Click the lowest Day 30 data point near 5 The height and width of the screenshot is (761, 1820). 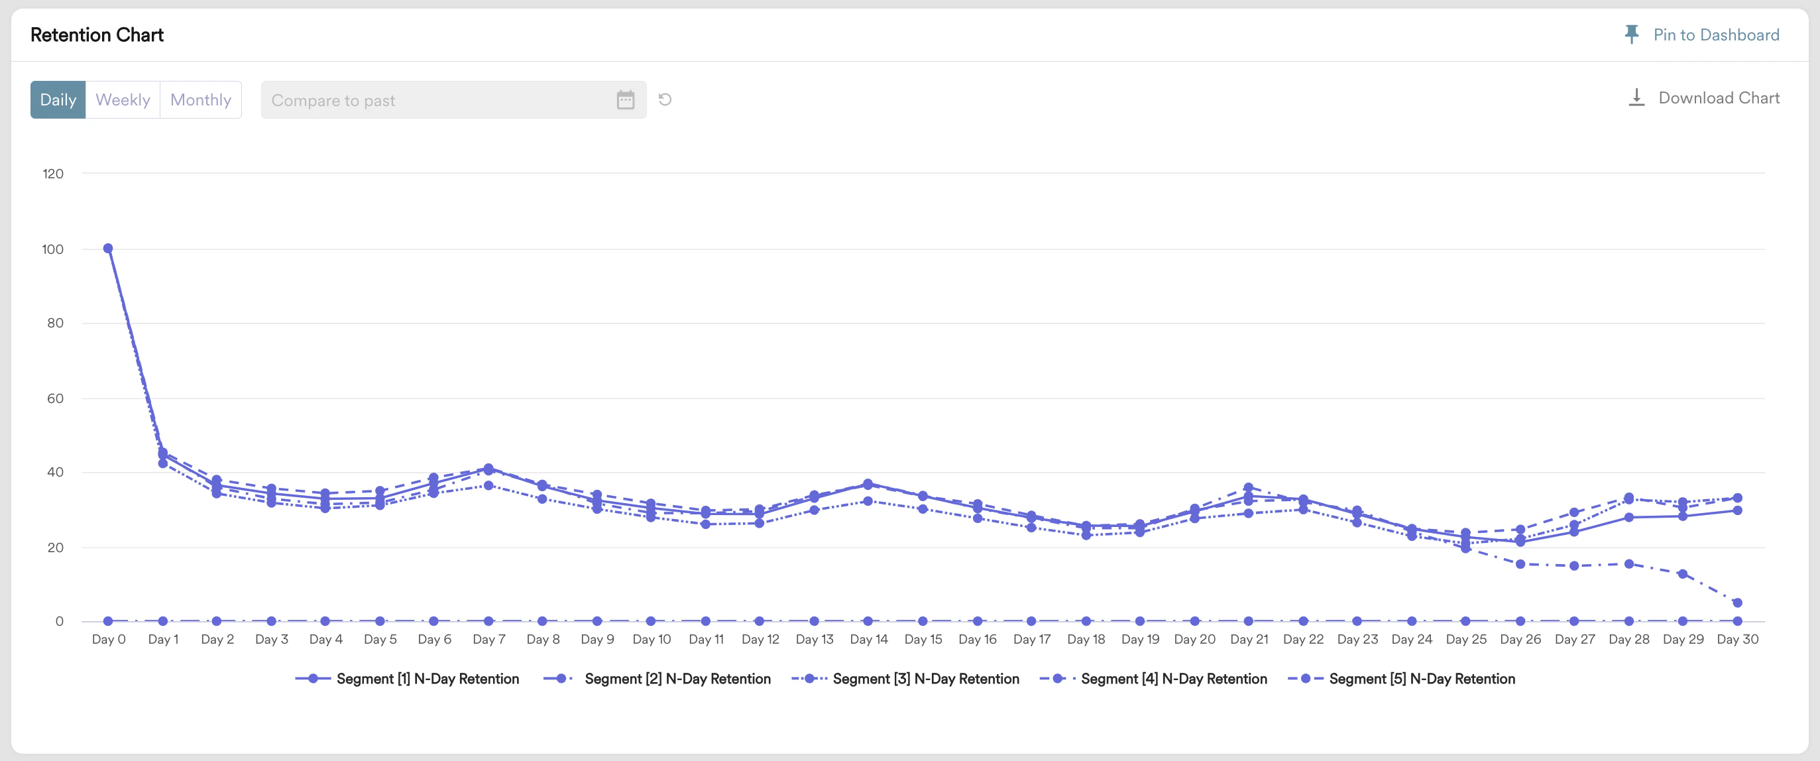pyautogui.click(x=1737, y=603)
